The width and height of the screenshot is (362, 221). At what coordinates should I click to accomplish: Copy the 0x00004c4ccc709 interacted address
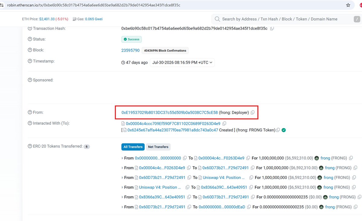point(224,124)
